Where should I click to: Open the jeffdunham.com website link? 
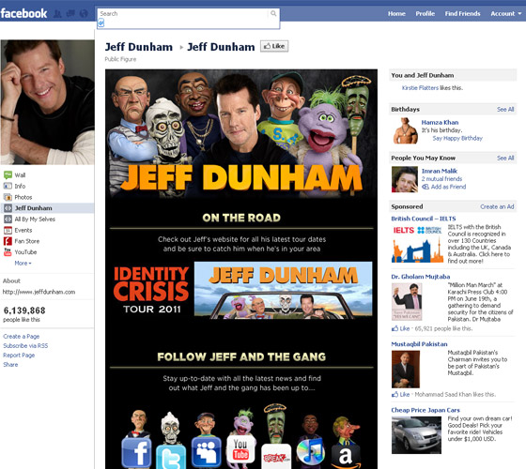39,292
